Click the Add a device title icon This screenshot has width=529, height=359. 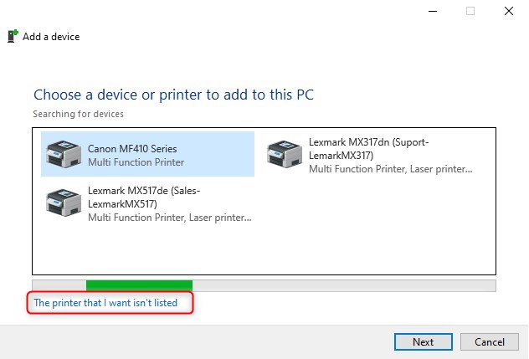click(13, 37)
